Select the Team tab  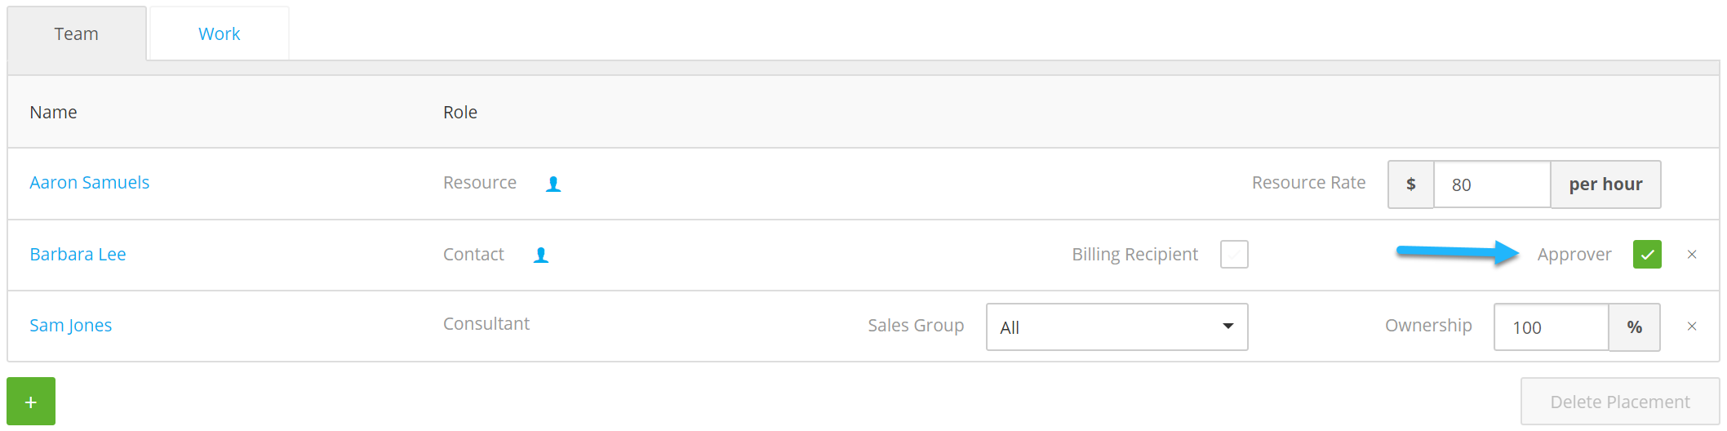point(77,33)
